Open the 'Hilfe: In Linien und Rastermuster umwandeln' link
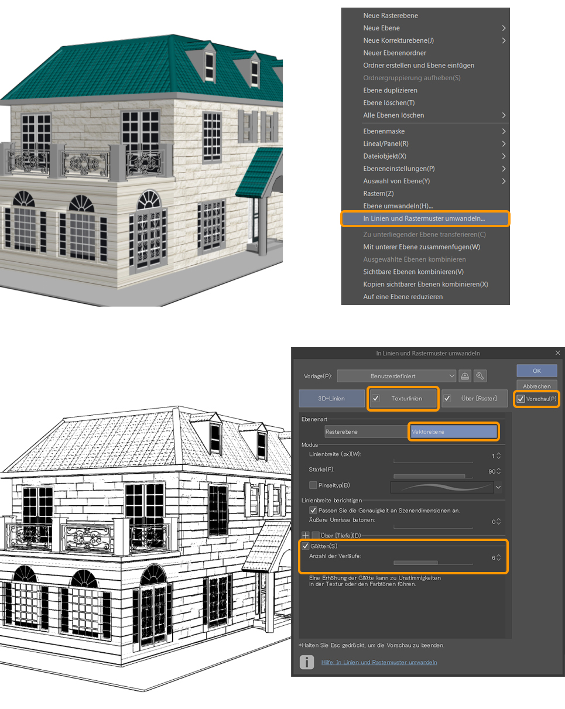 tap(378, 662)
